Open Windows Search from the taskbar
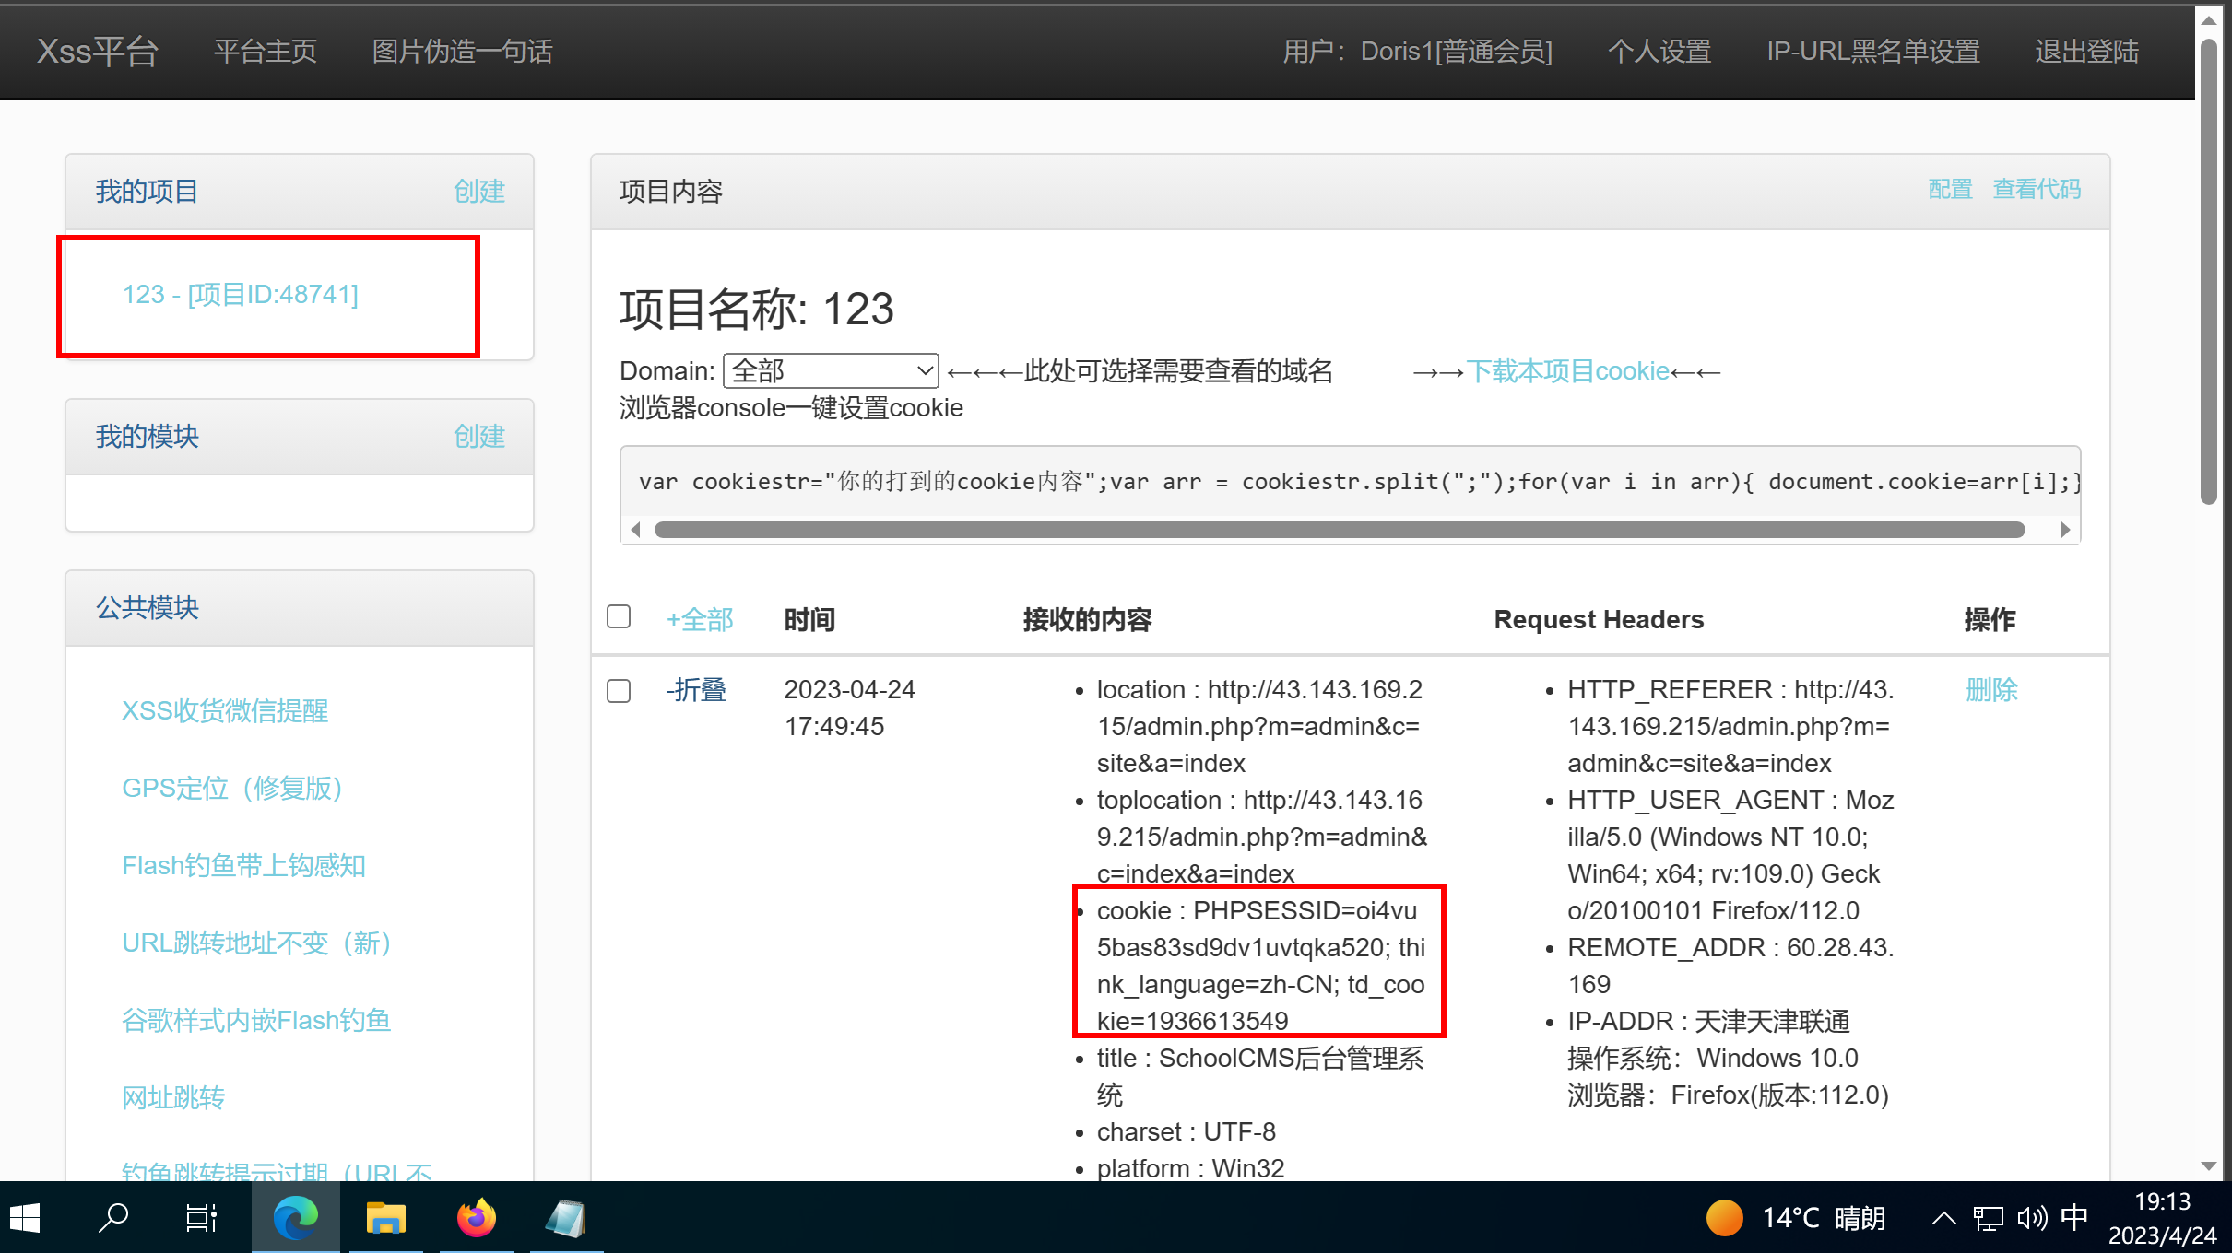 tap(112, 1218)
